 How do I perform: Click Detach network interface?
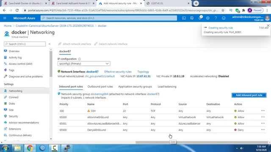coord(111,44)
